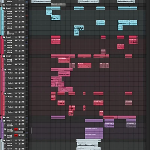Solo the vizxode trend 6 track
The image size is (150, 150).
point(19,144)
